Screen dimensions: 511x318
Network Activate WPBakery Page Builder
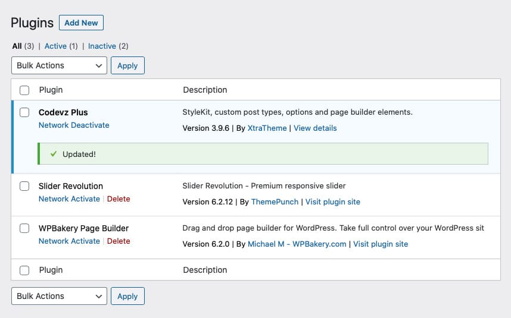point(69,241)
